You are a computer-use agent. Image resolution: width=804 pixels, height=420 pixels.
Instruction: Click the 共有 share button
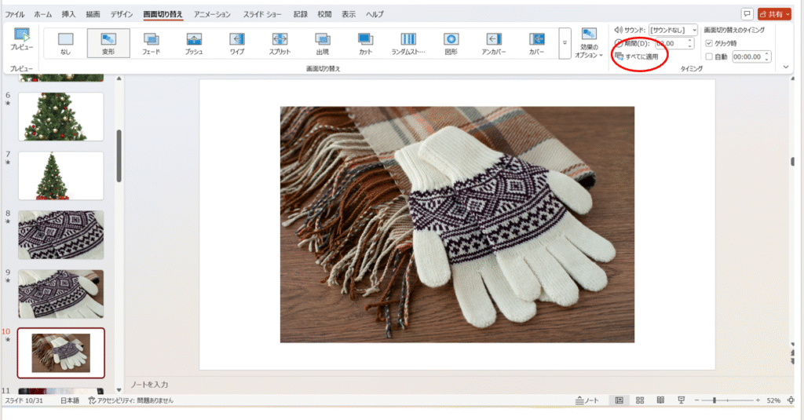click(x=773, y=14)
